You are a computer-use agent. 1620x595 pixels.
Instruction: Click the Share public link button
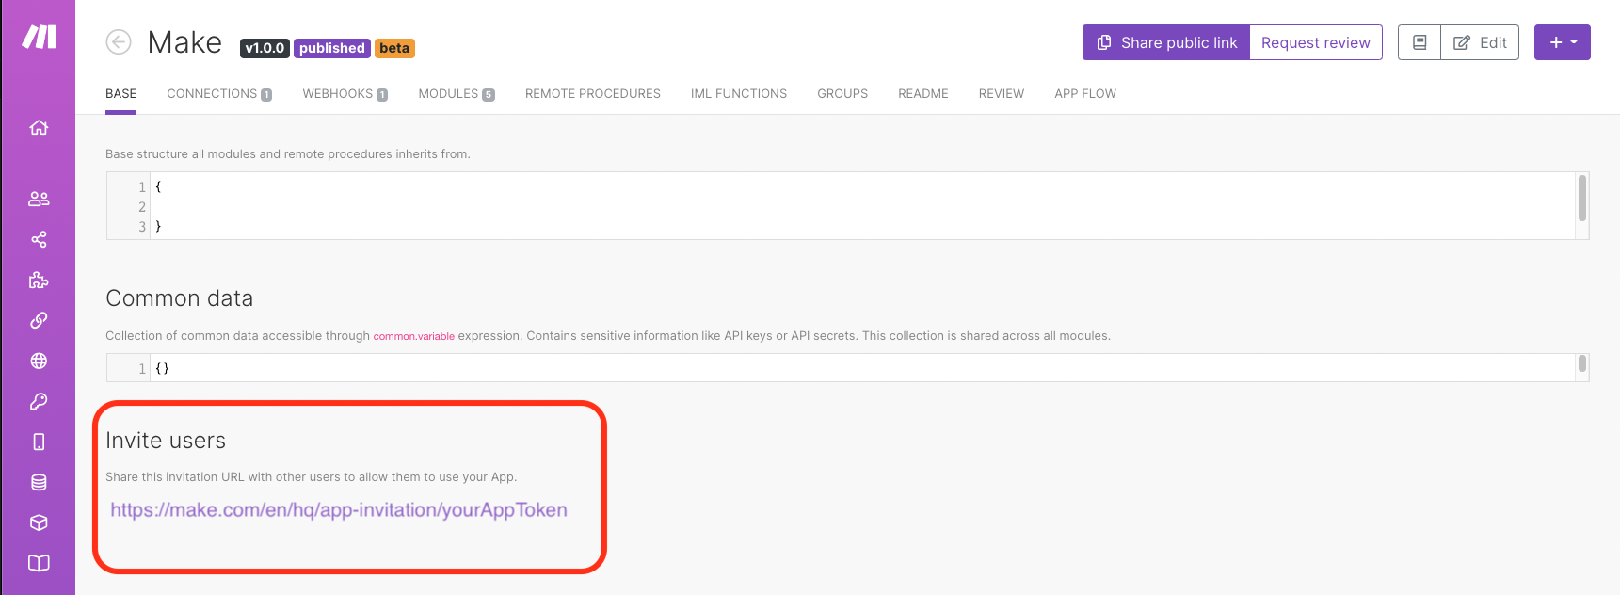coord(1166,42)
